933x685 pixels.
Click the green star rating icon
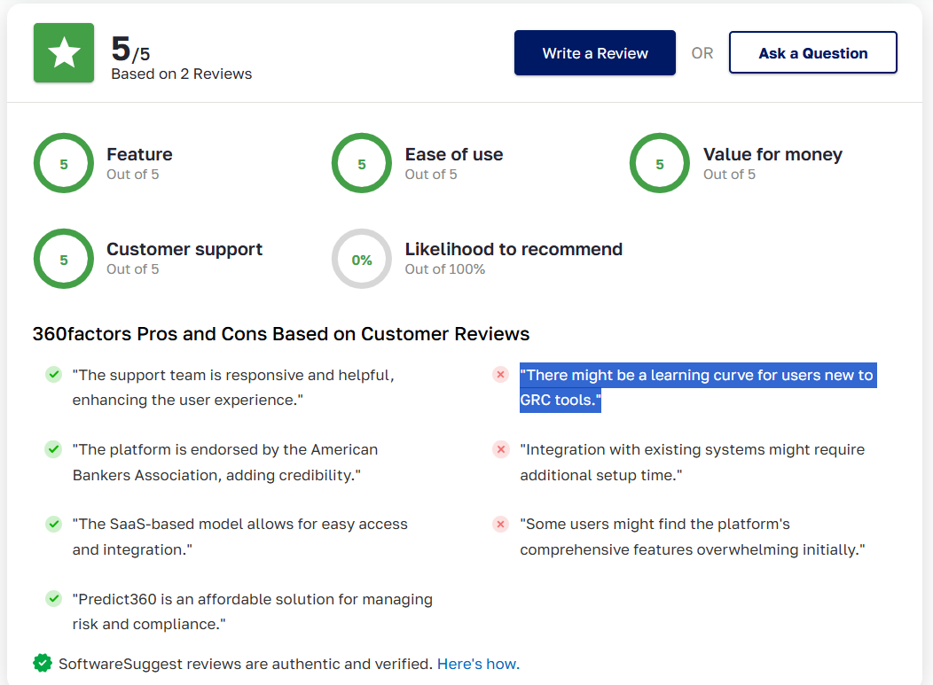(64, 53)
